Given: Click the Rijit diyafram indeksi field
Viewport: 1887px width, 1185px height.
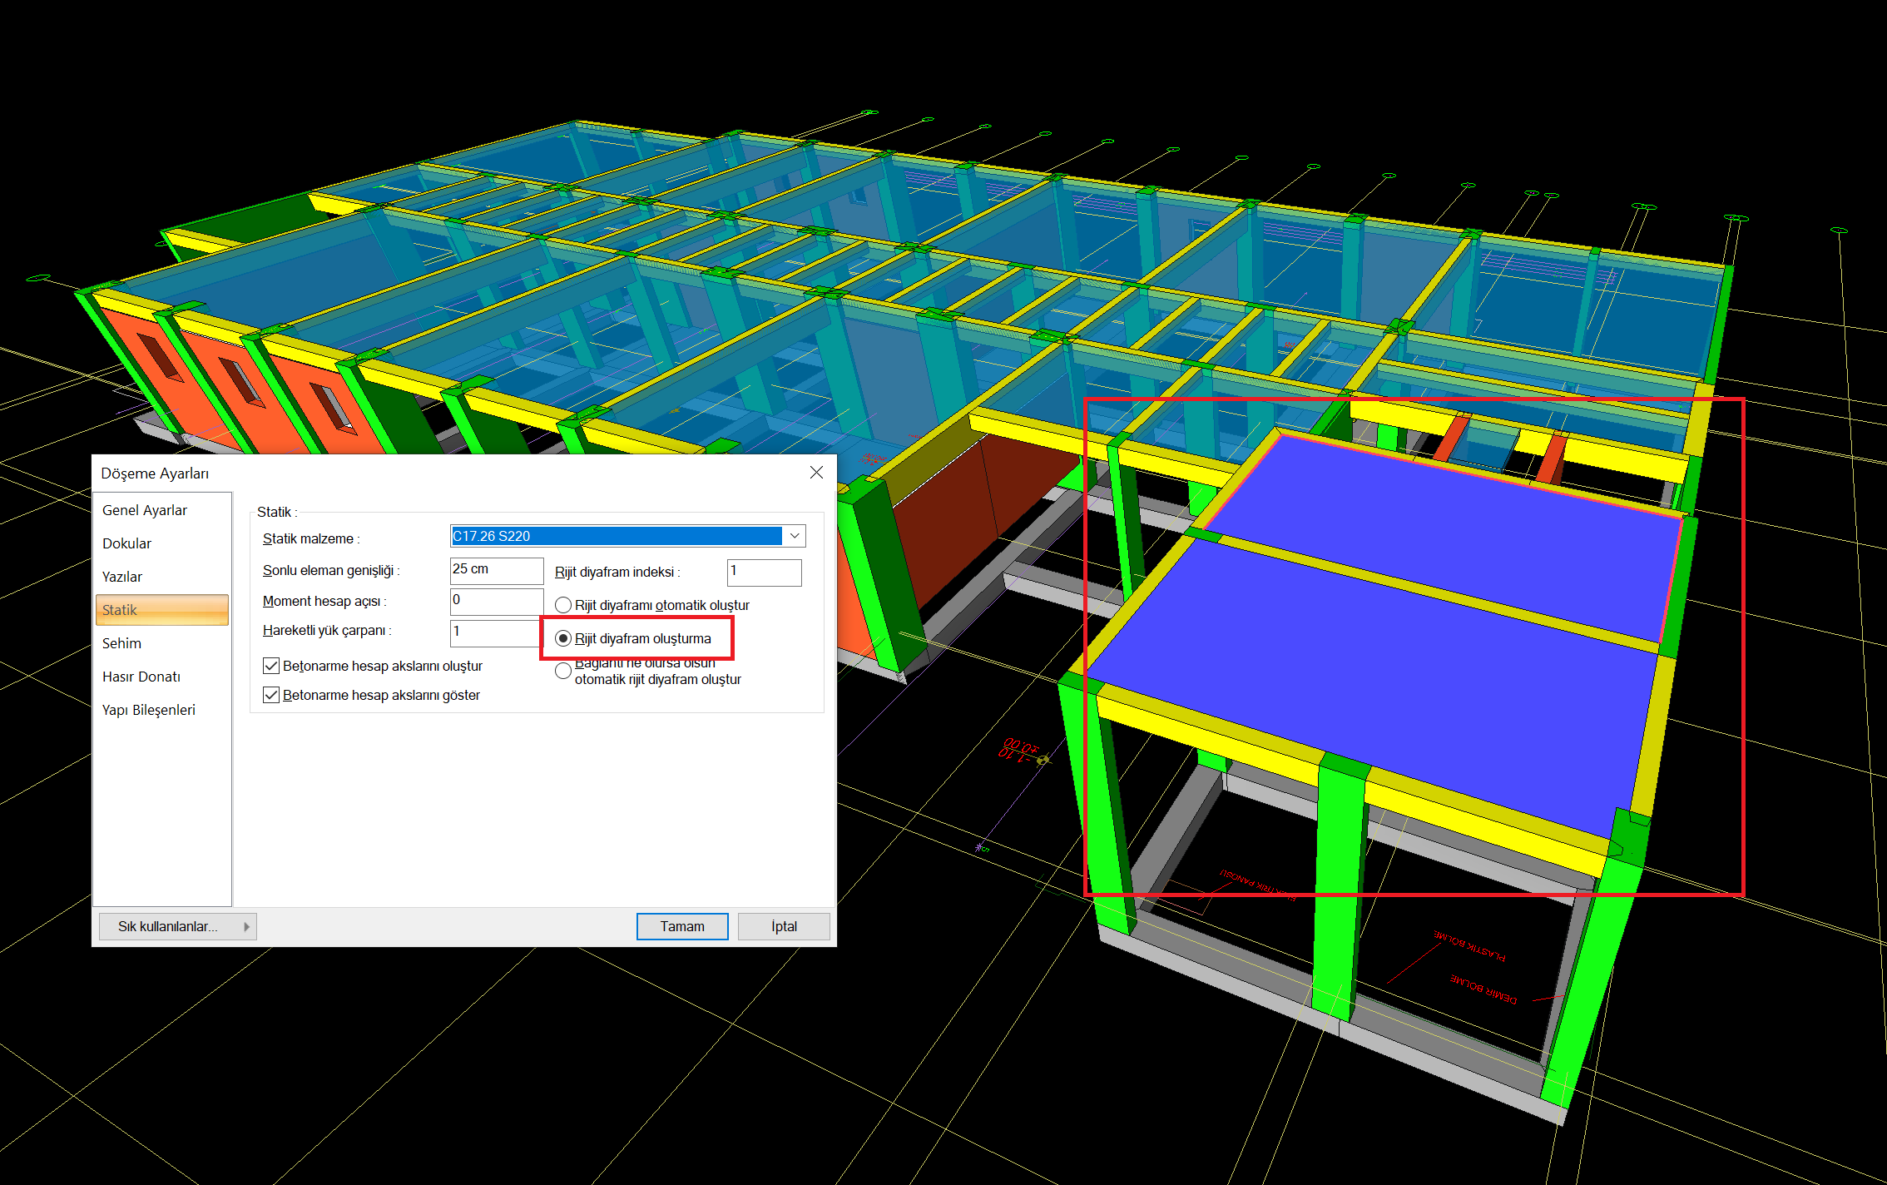Looking at the screenshot, I should (763, 572).
